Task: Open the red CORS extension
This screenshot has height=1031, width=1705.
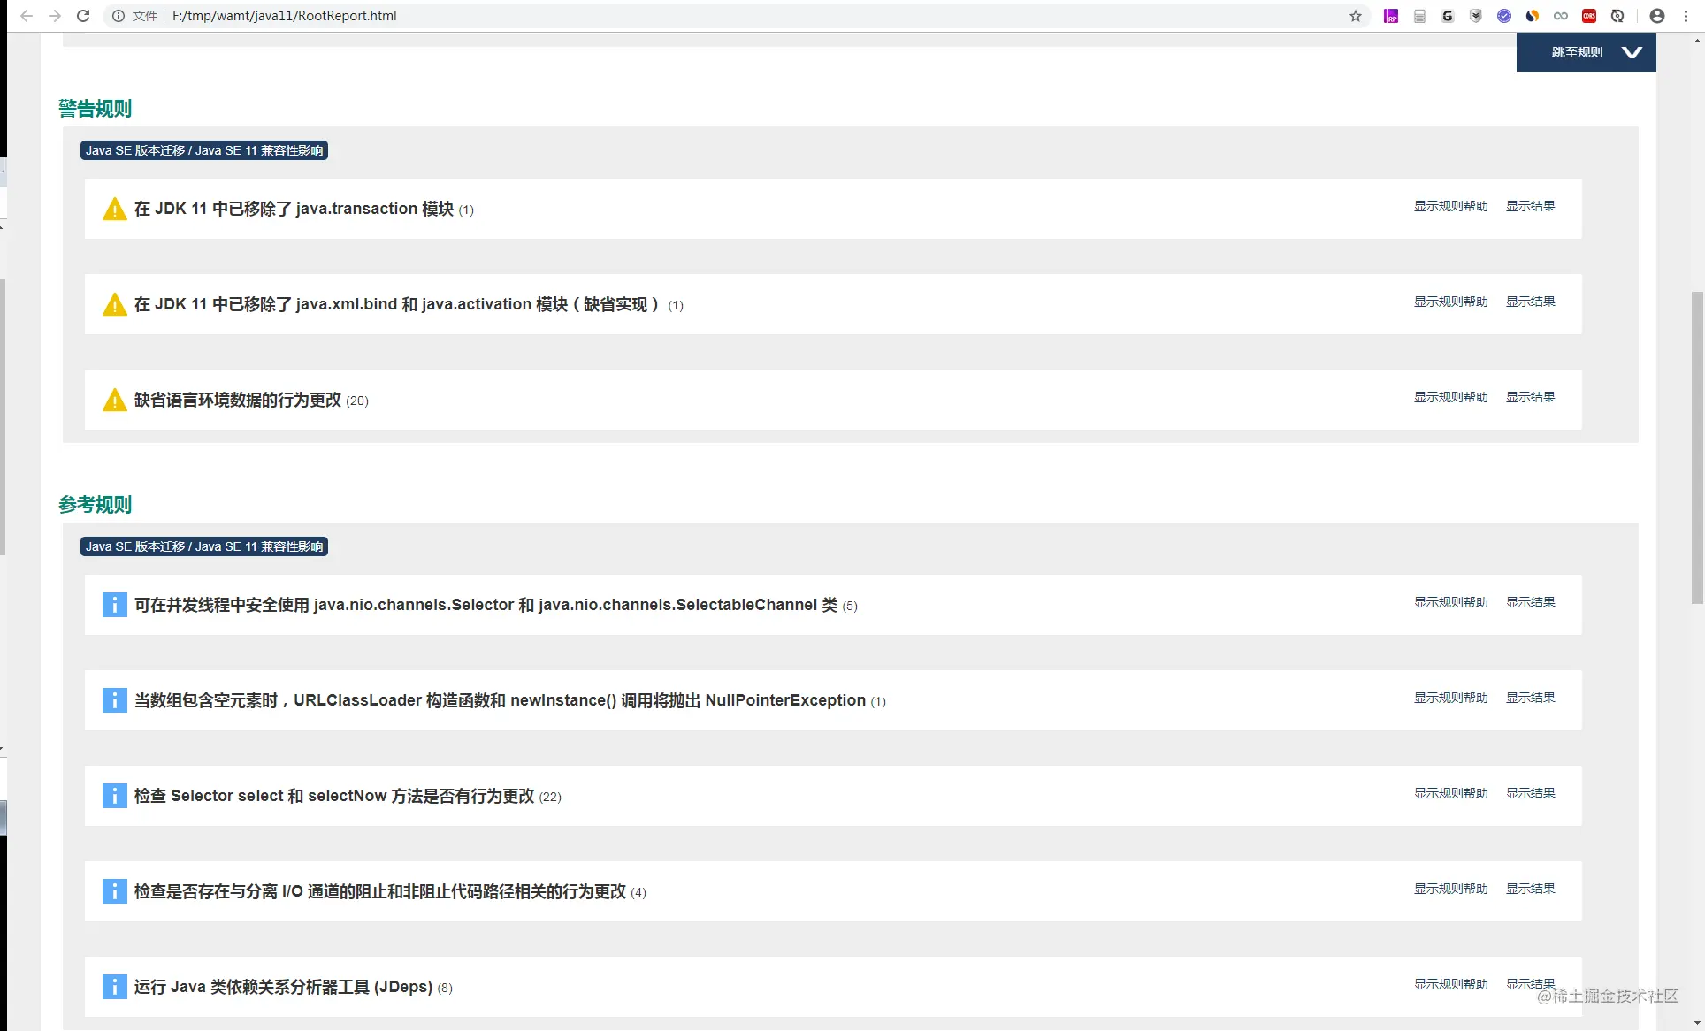Action: (x=1589, y=16)
